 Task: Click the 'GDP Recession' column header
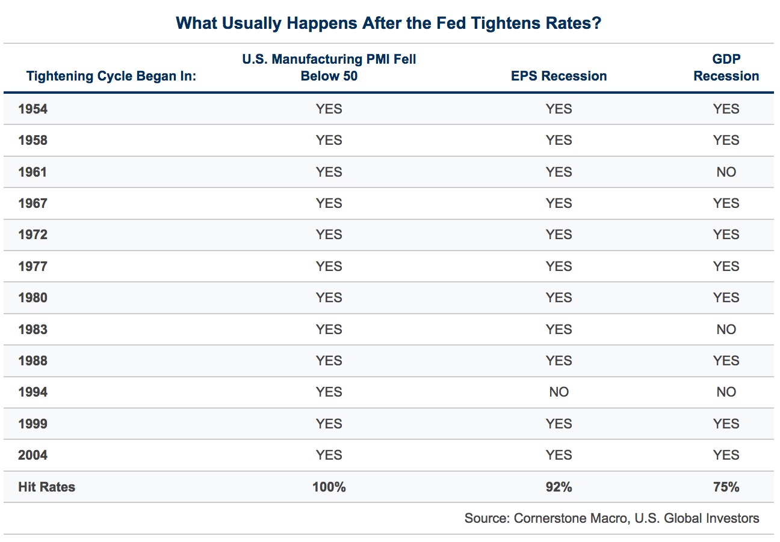point(726,67)
